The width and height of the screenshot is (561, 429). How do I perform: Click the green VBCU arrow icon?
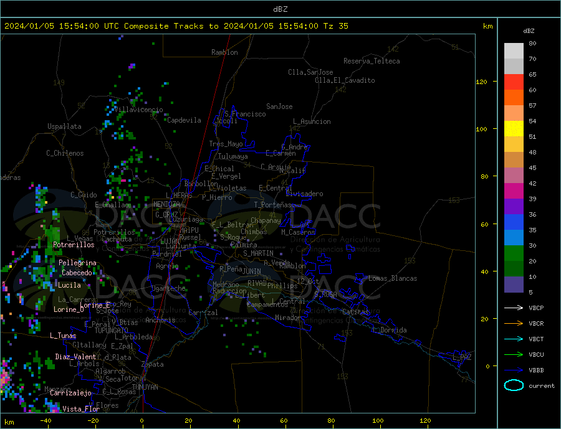coord(514,355)
